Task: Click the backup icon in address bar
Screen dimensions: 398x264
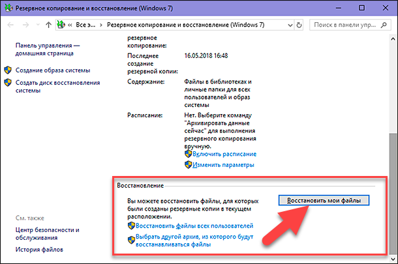Action: coord(61,25)
